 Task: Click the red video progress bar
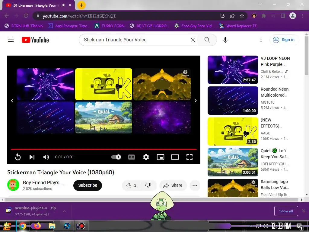coord(104,149)
